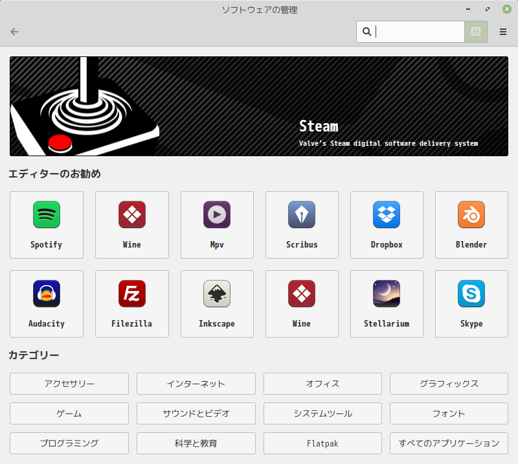
Task: Open the システムツール category
Action: [322, 413]
